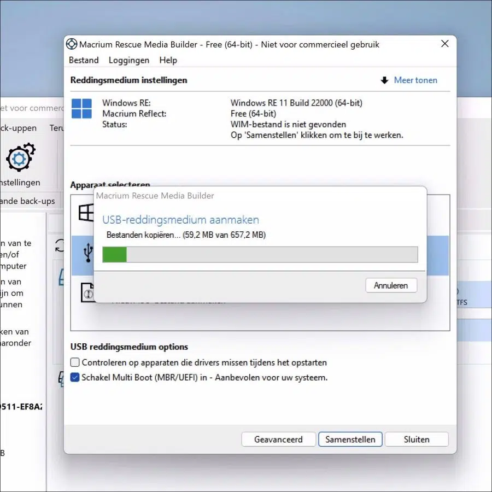Open the back-uppen tab in Reflect window

tap(19, 128)
